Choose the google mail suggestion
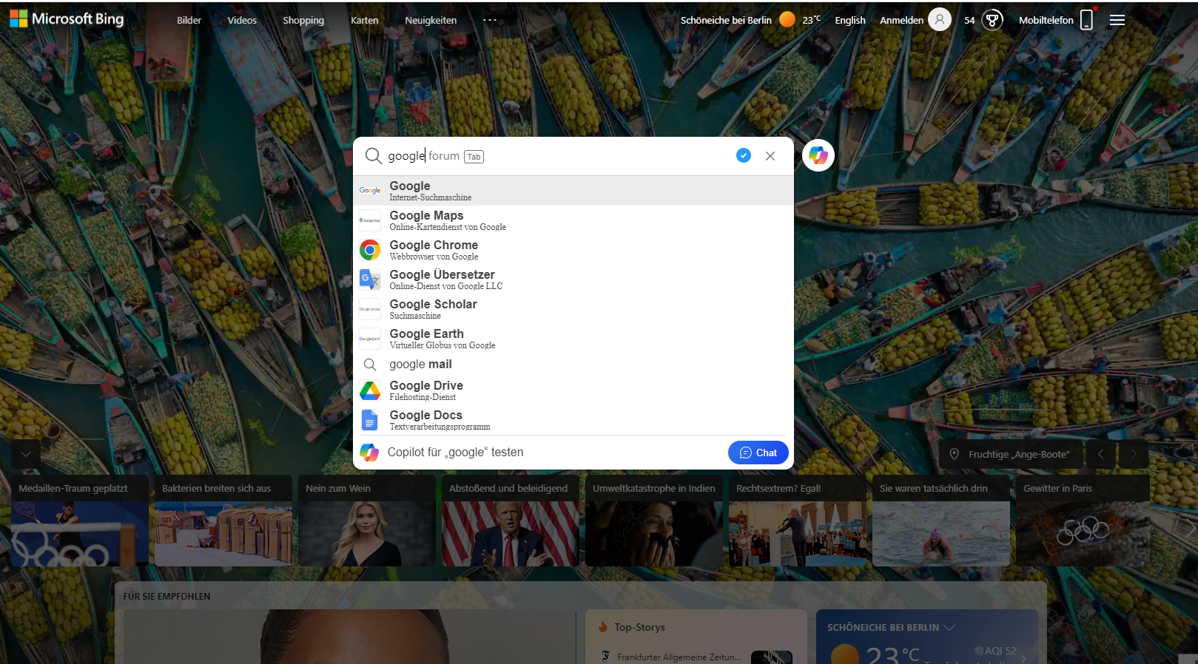 [573, 365]
